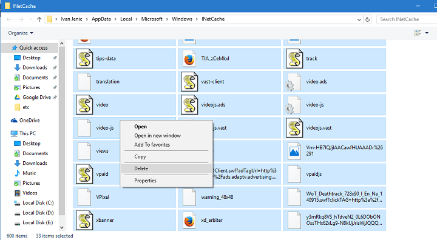Select the VPixel file icon
Screen dimensions: 437x240
84,197
